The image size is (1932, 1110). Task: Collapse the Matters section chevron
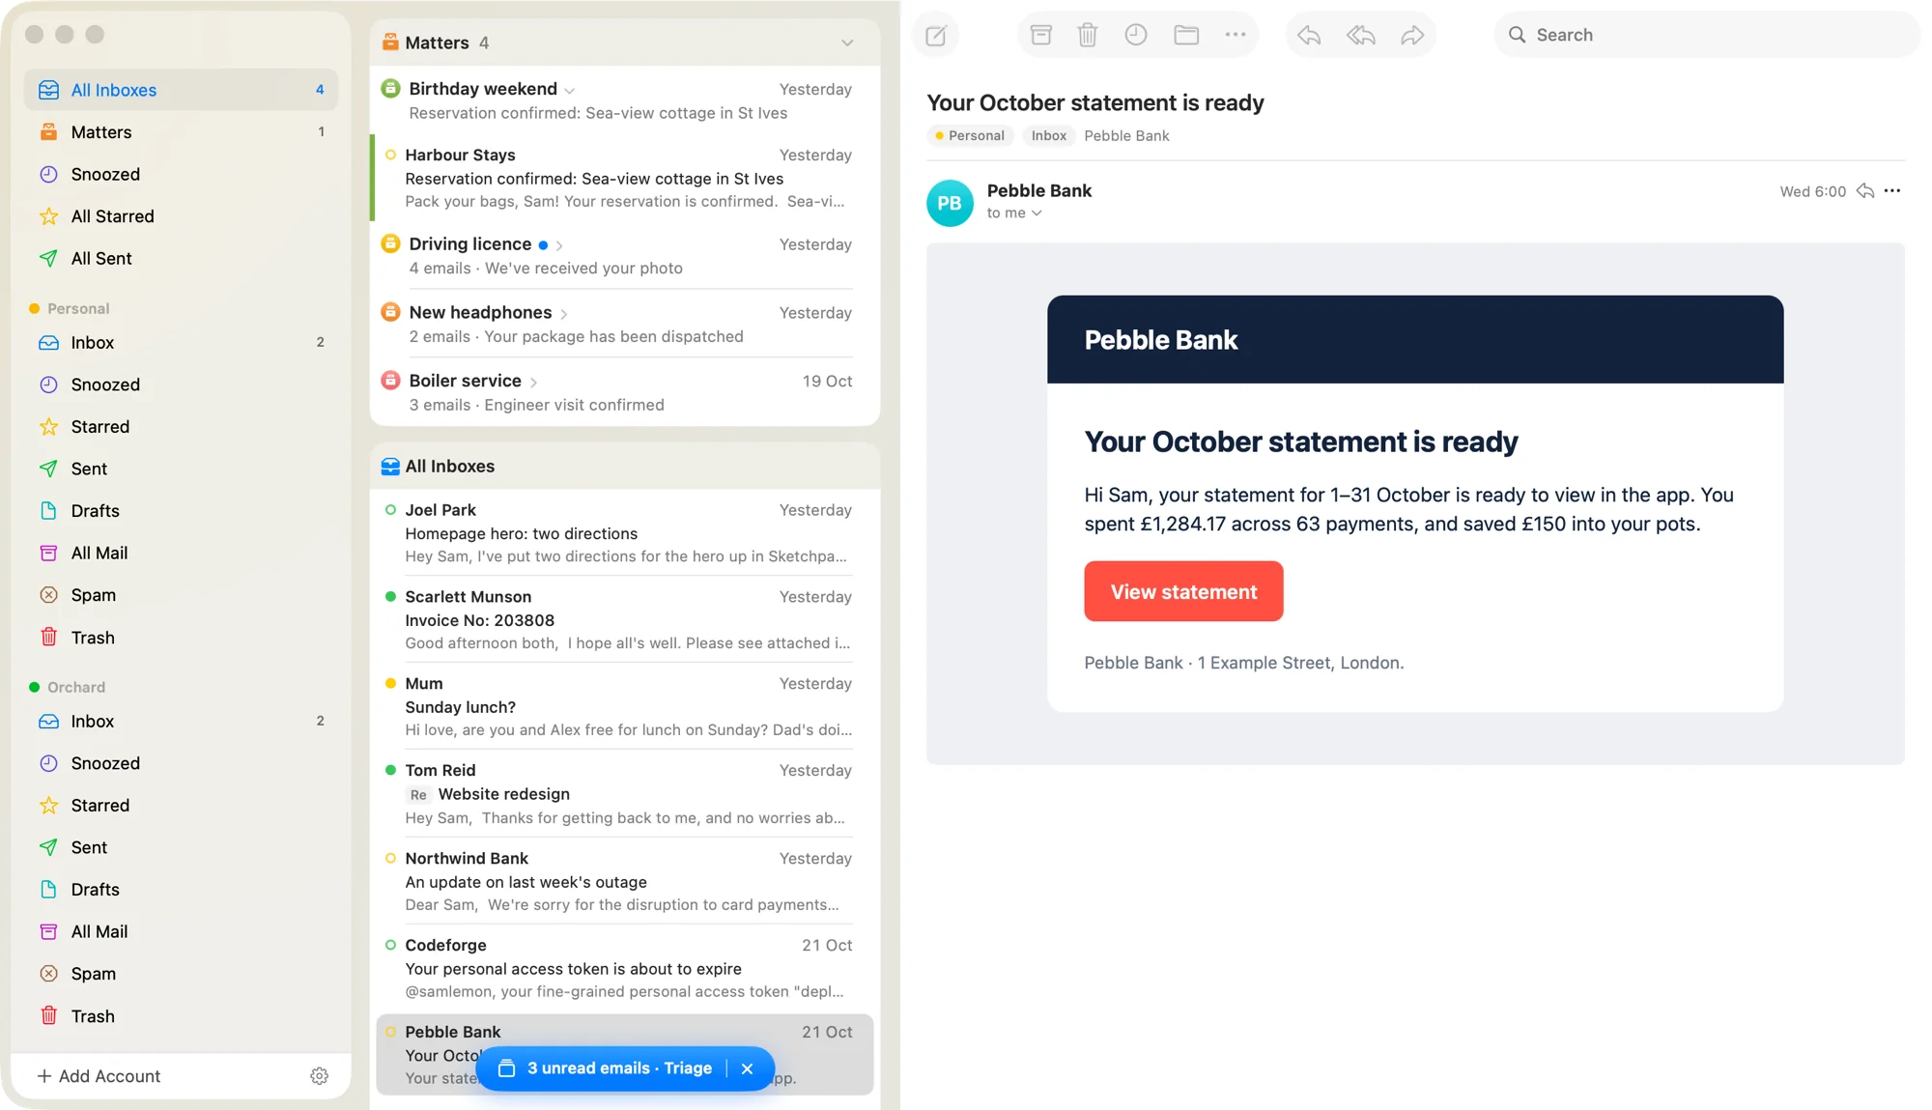coord(846,43)
